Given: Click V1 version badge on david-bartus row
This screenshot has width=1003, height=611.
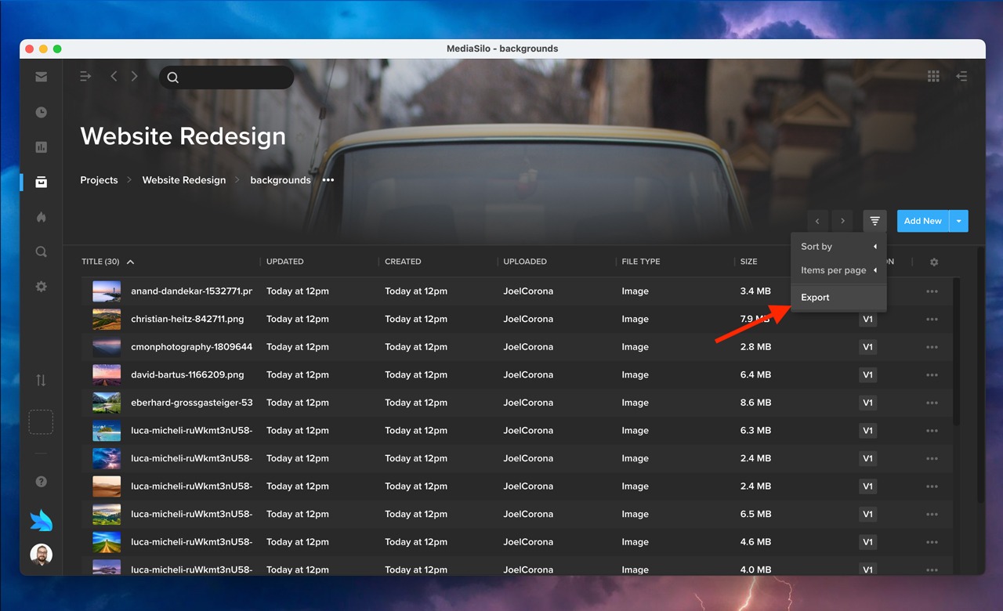Looking at the screenshot, I should pyautogui.click(x=867, y=375).
